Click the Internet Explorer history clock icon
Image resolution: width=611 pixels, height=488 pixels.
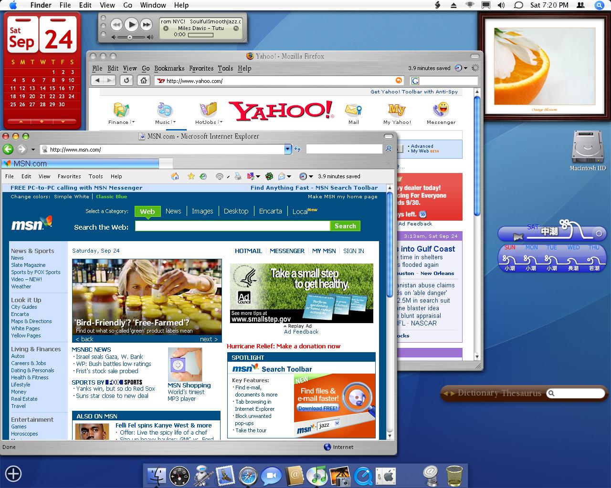(203, 176)
